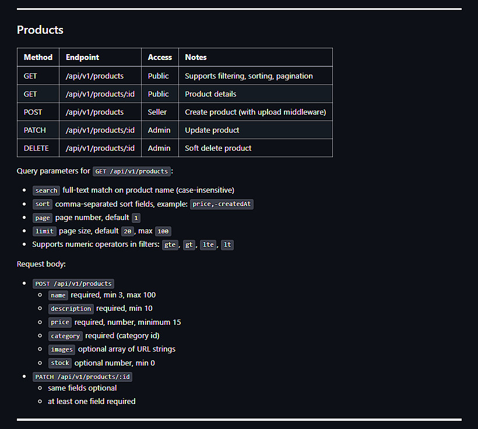Click the "PATCH /api/v1/products/:id" code bullet
This screenshot has height=429, width=478.
pyautogui.click(x=82, y=377)
